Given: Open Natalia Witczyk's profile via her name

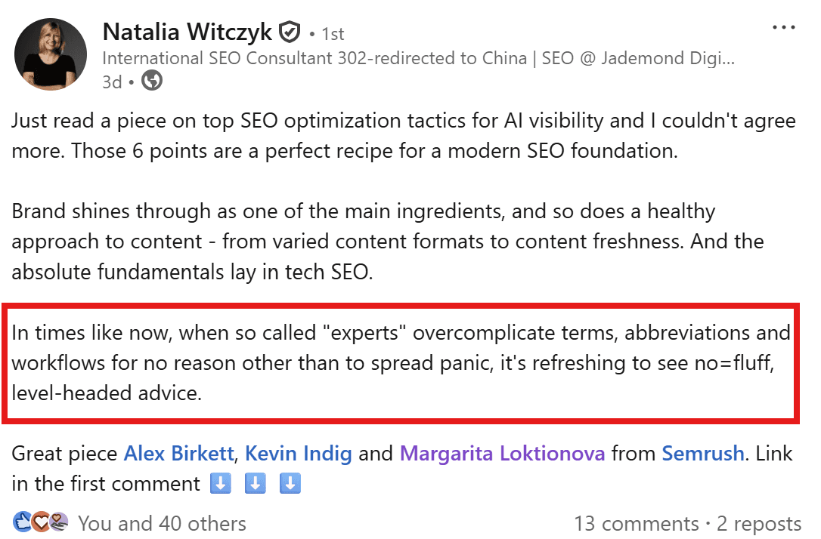Looking at the screenshot, I should (x=187, y=32).
